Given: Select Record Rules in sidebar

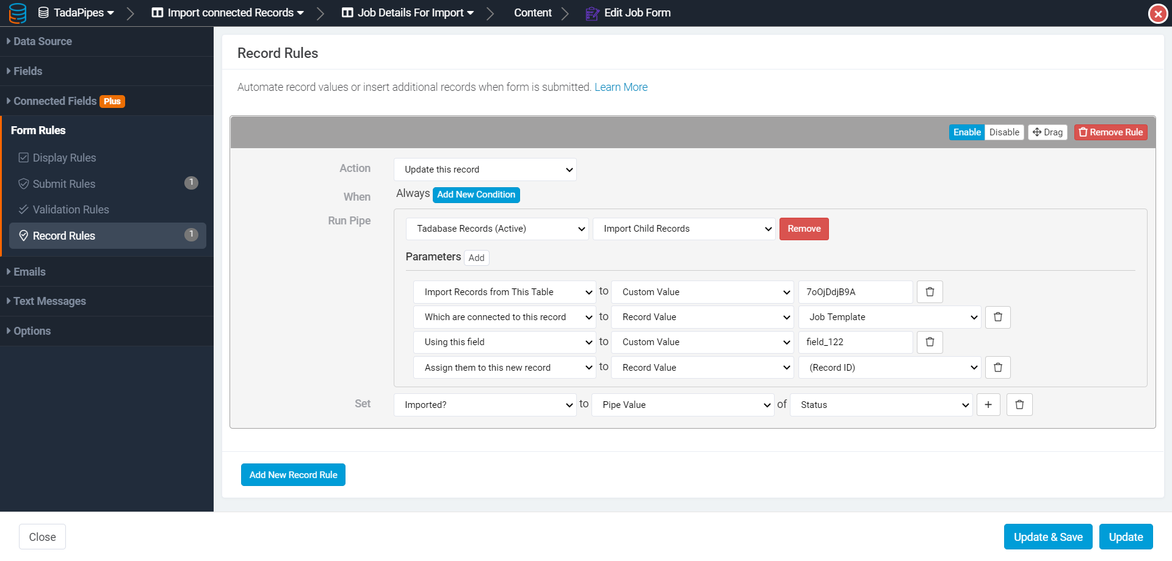Looking at the screenshot, I should [108, 235].
